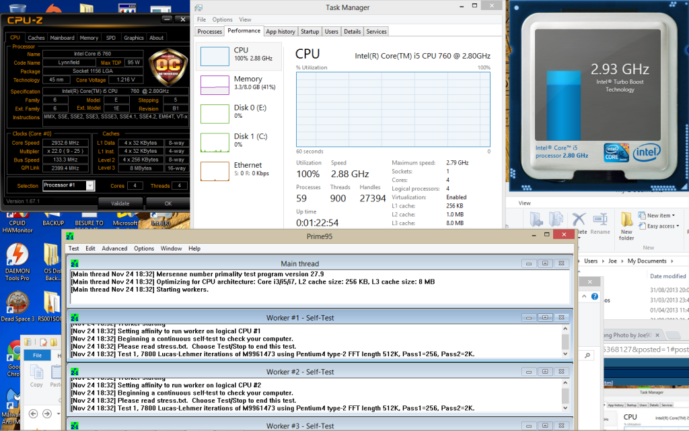Open the CPUID HWMonitor desktop icon
This screenshot has height=431, width=689.
tap(17, 223)
